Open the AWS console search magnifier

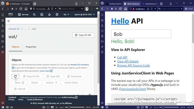coord(34,15)
